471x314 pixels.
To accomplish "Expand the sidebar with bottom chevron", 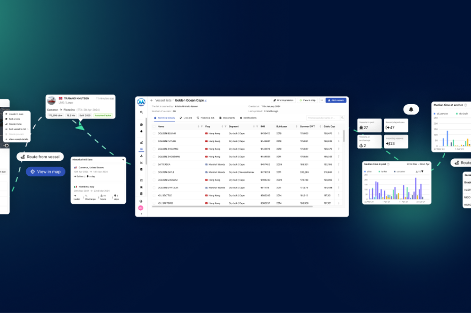I will click(141, 214).
